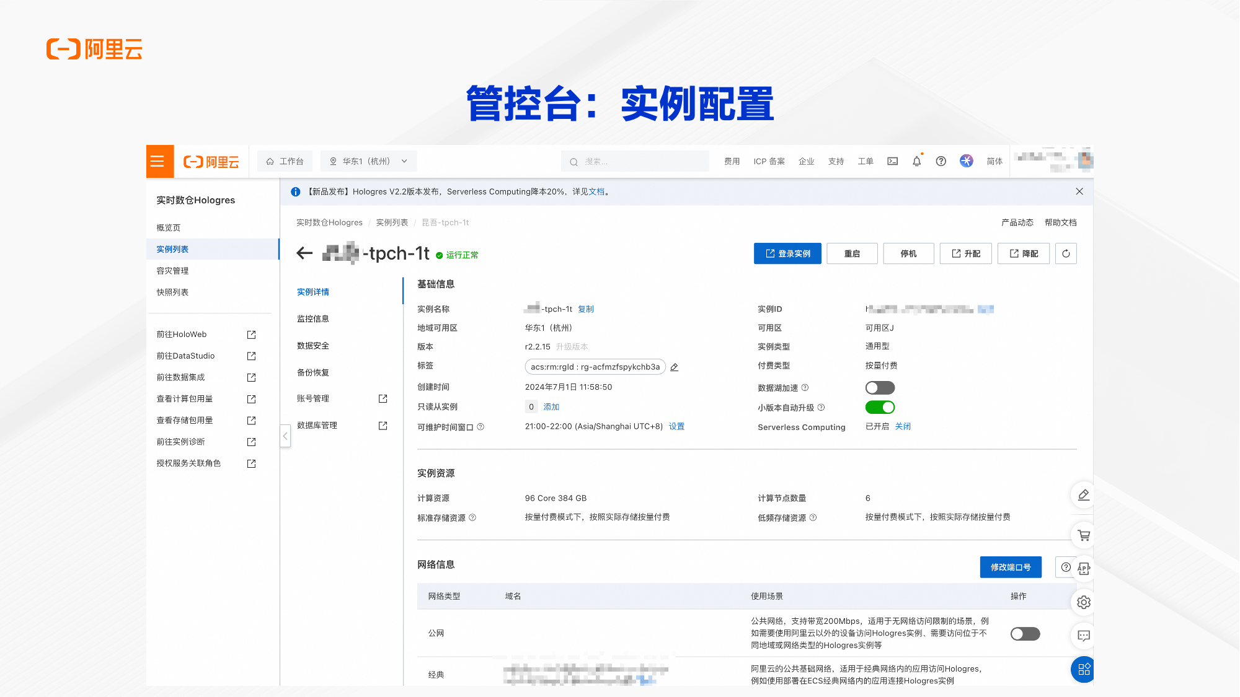Collapse the left sidebar with chevron handle
1240x697 pixels.
285,436
